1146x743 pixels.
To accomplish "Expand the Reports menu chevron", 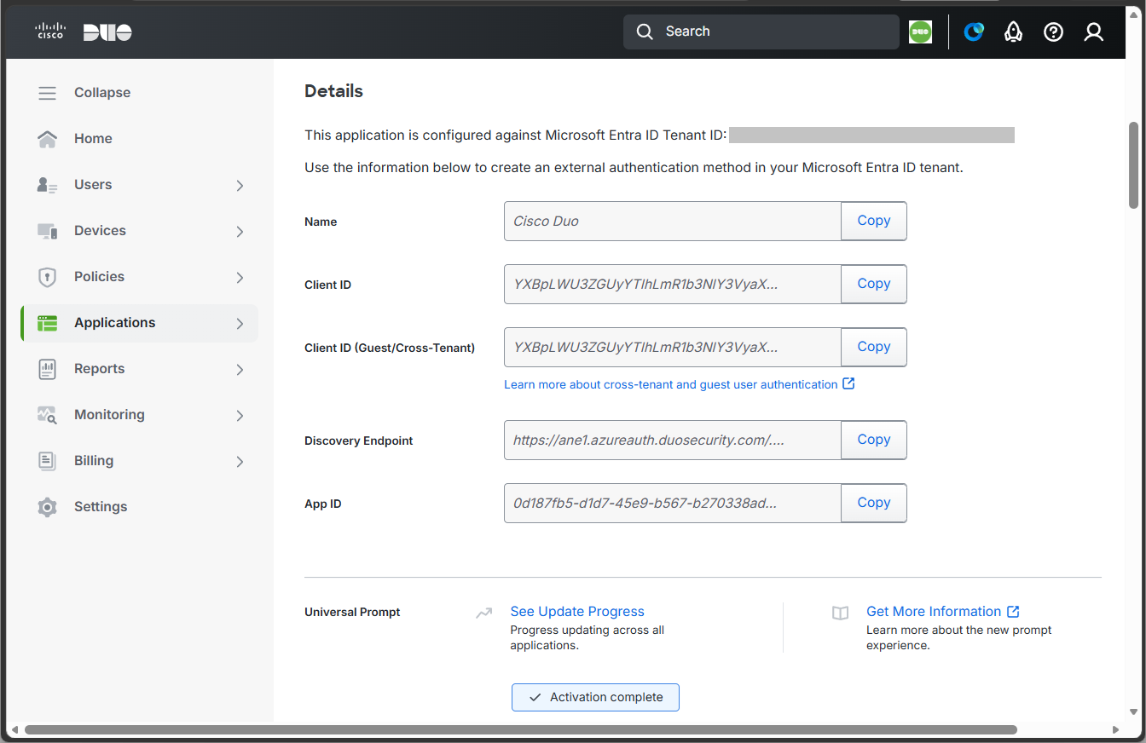I will [240, 370].
